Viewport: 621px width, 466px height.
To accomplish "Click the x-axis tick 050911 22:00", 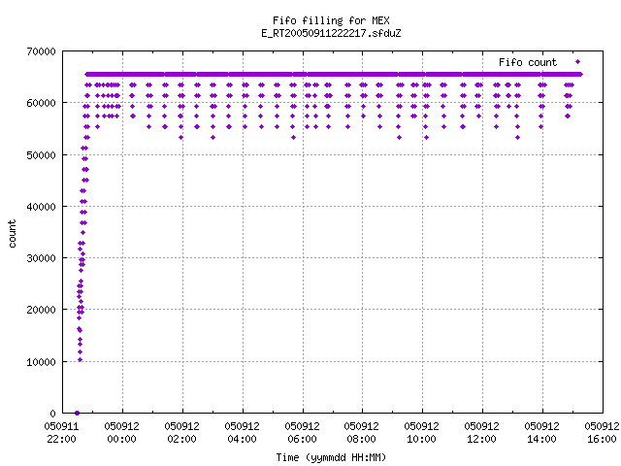I will coord(61,433).
